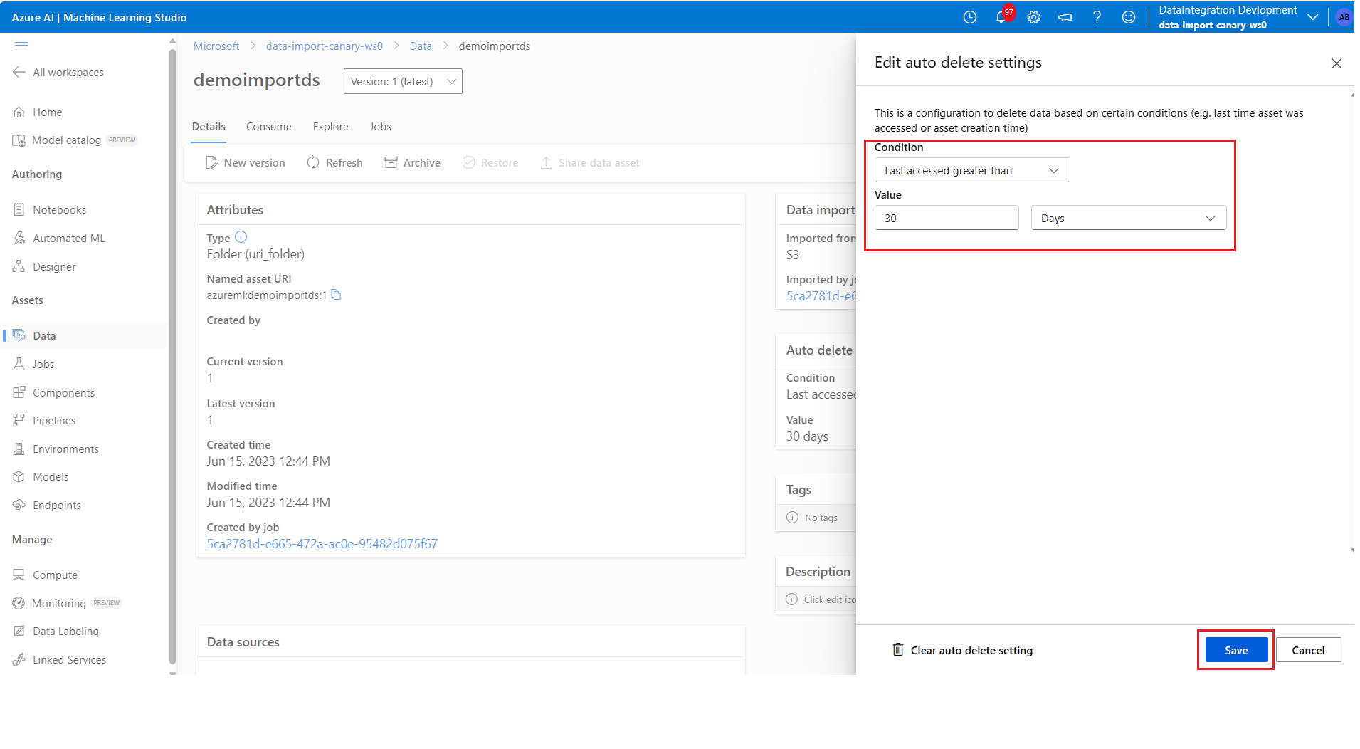Click the smiley feedback icon
1360x749 pixels.
coord(1128,17)
